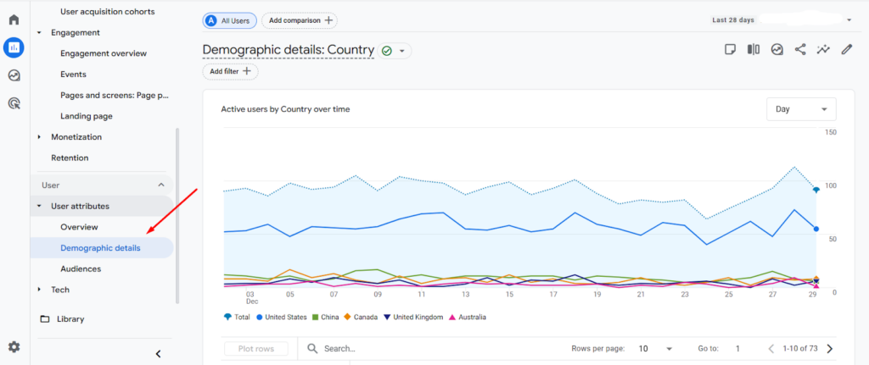Open the Explore icon in left rail
This screenshot has height=365, width=869.
[14, 75]
